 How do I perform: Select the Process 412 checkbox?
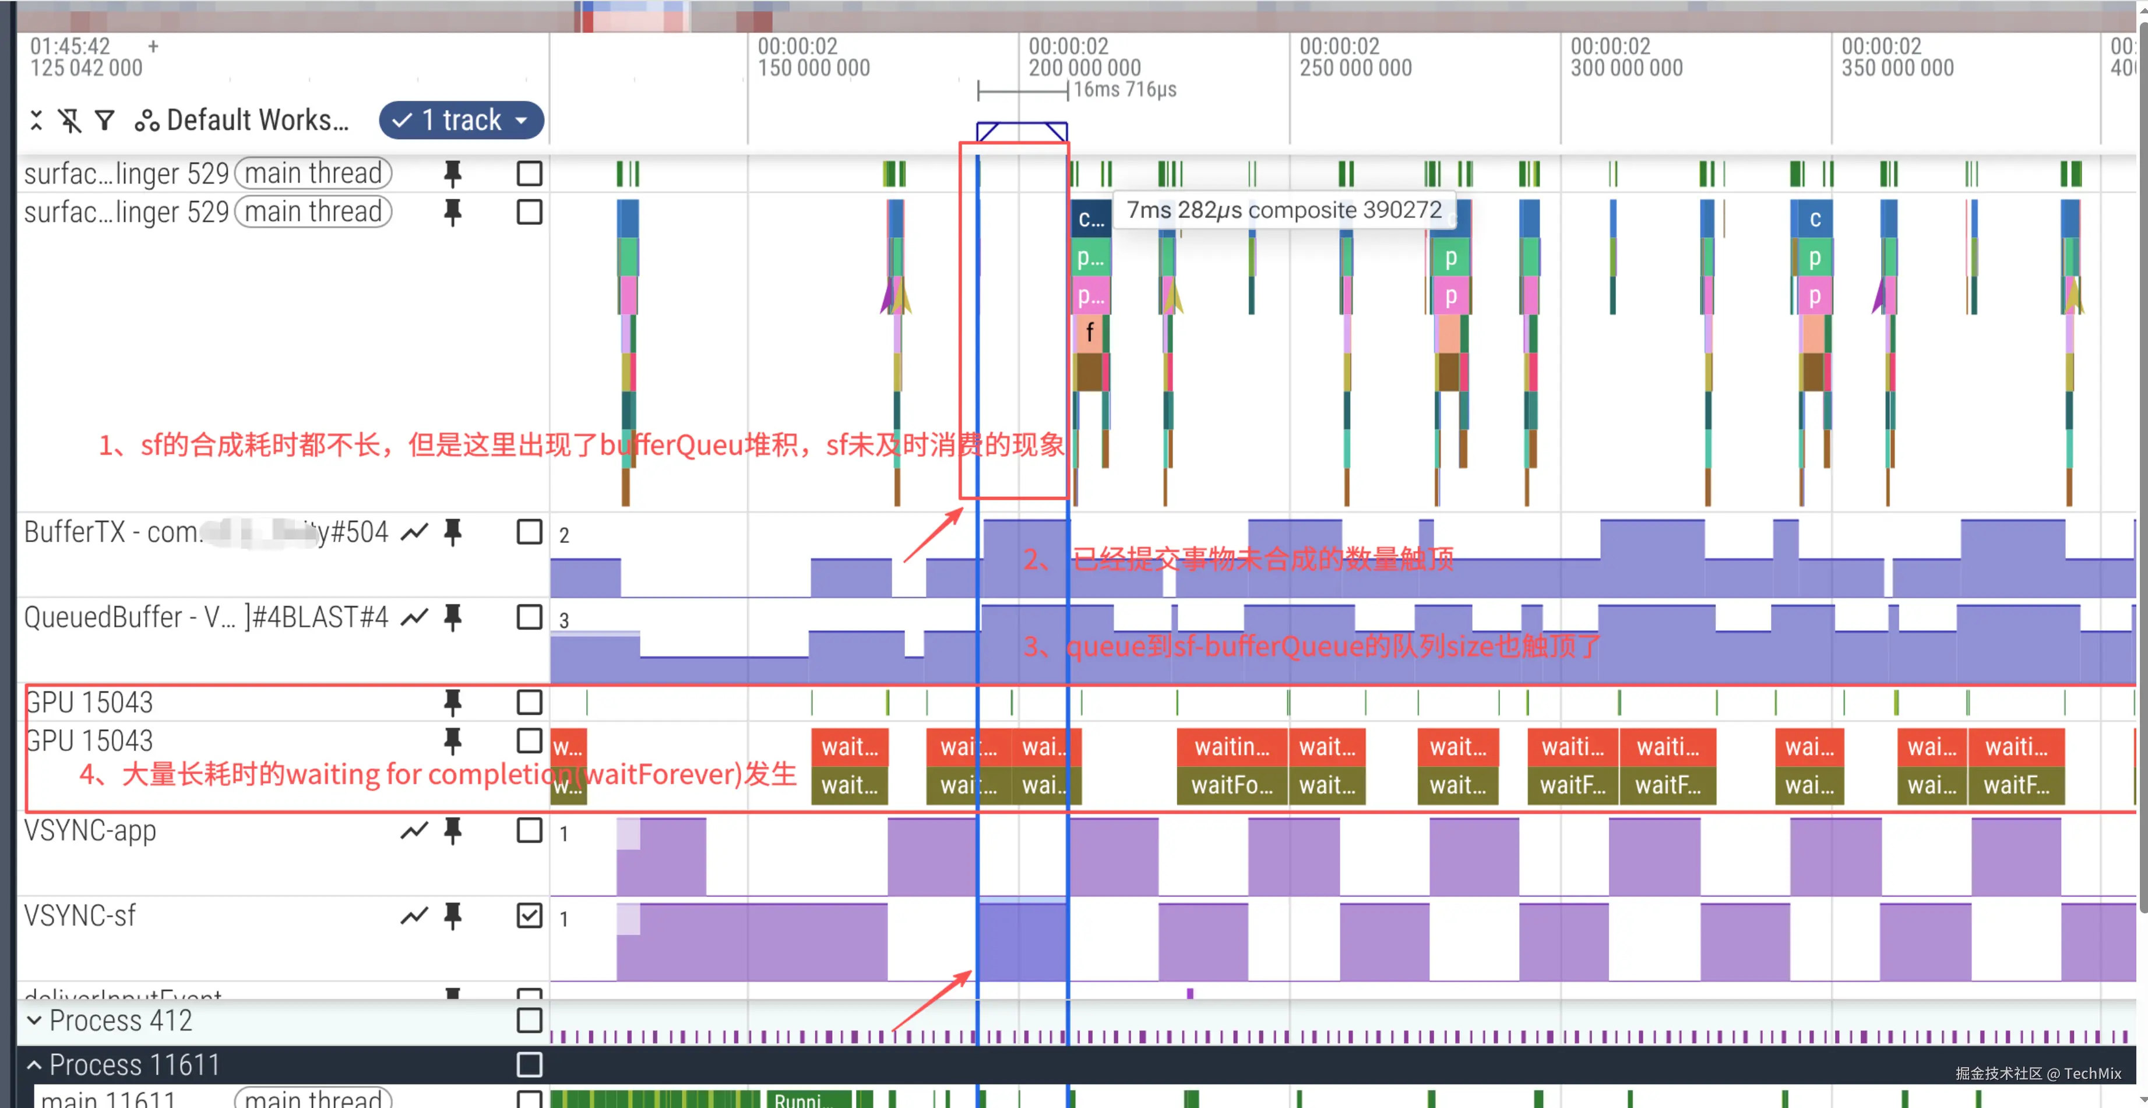529,1019
